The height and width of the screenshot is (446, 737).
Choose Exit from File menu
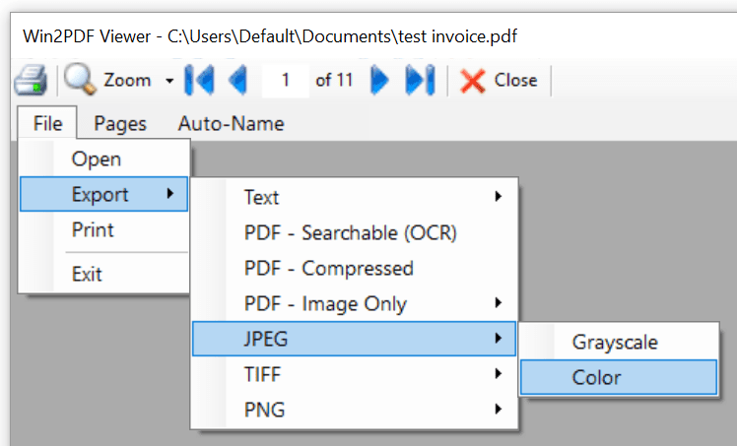pos(103,274)
